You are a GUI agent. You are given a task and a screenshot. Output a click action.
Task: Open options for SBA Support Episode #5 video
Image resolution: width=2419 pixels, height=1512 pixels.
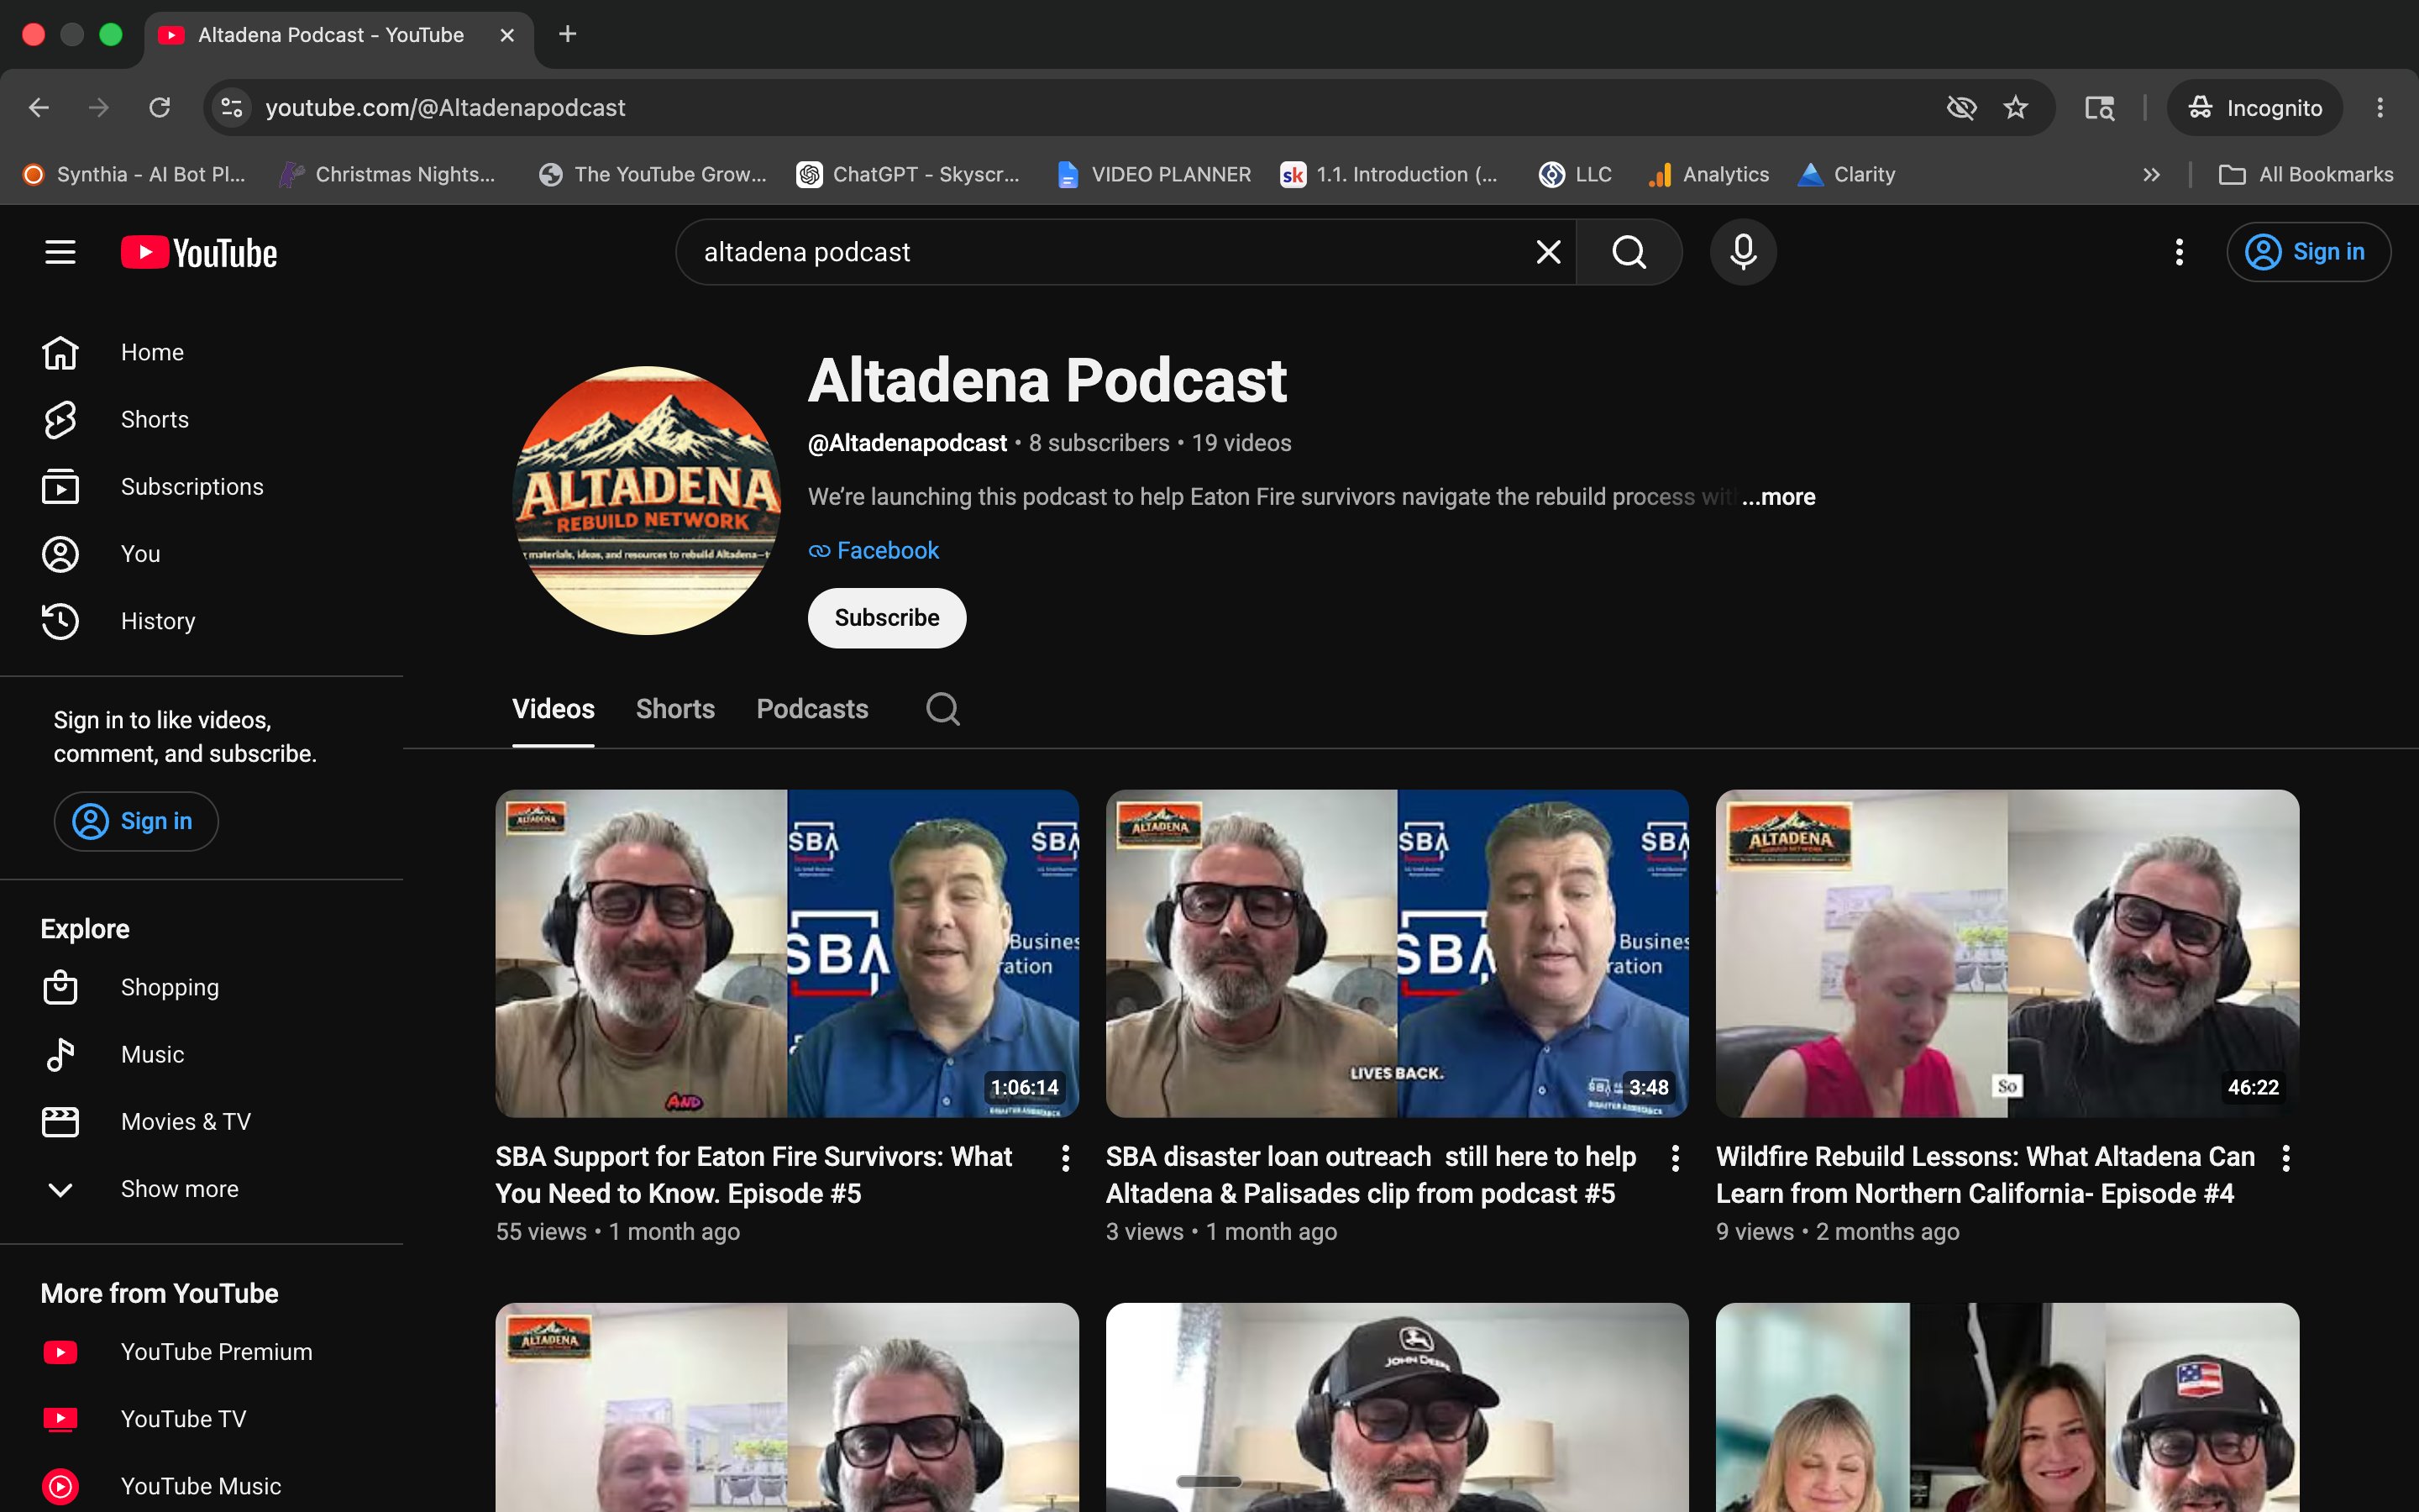[x=1066, y=1158]
